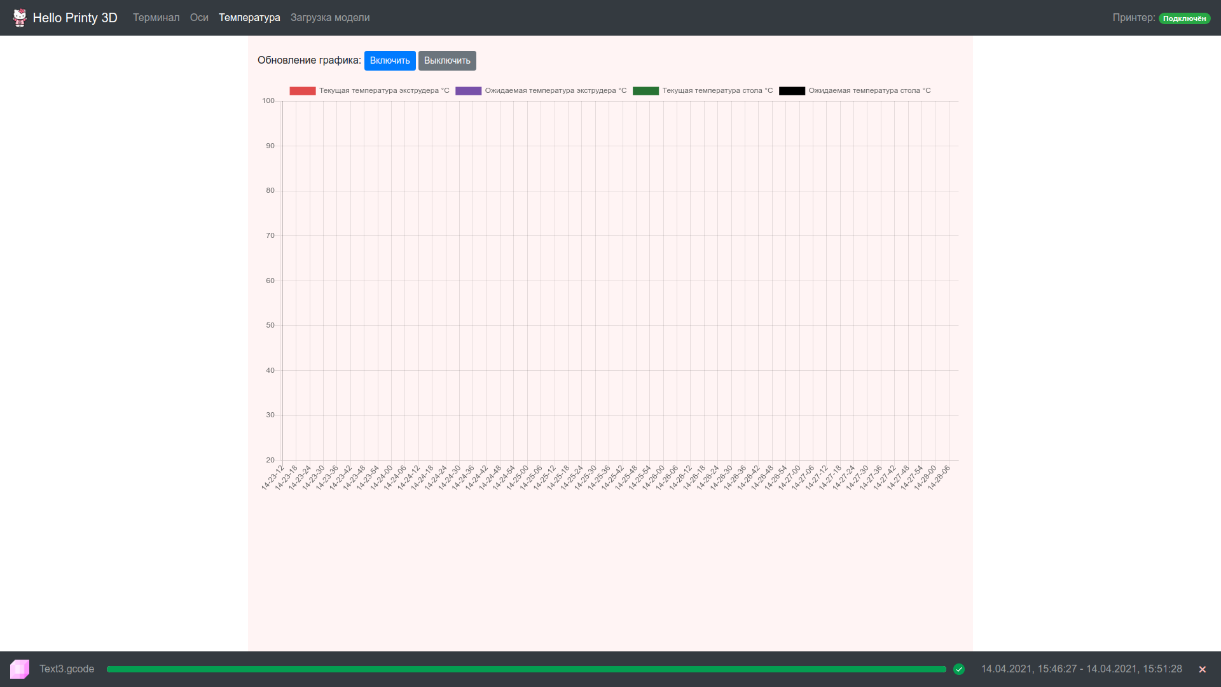Open the Загрузка модели page
The image size is (1221, 687).
(x=330, y=18)
